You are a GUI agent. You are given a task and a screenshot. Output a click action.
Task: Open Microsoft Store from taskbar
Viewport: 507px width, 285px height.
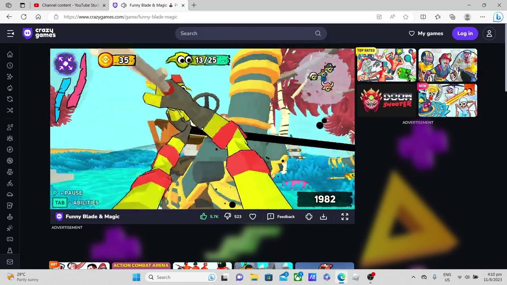tap(269, 277)
